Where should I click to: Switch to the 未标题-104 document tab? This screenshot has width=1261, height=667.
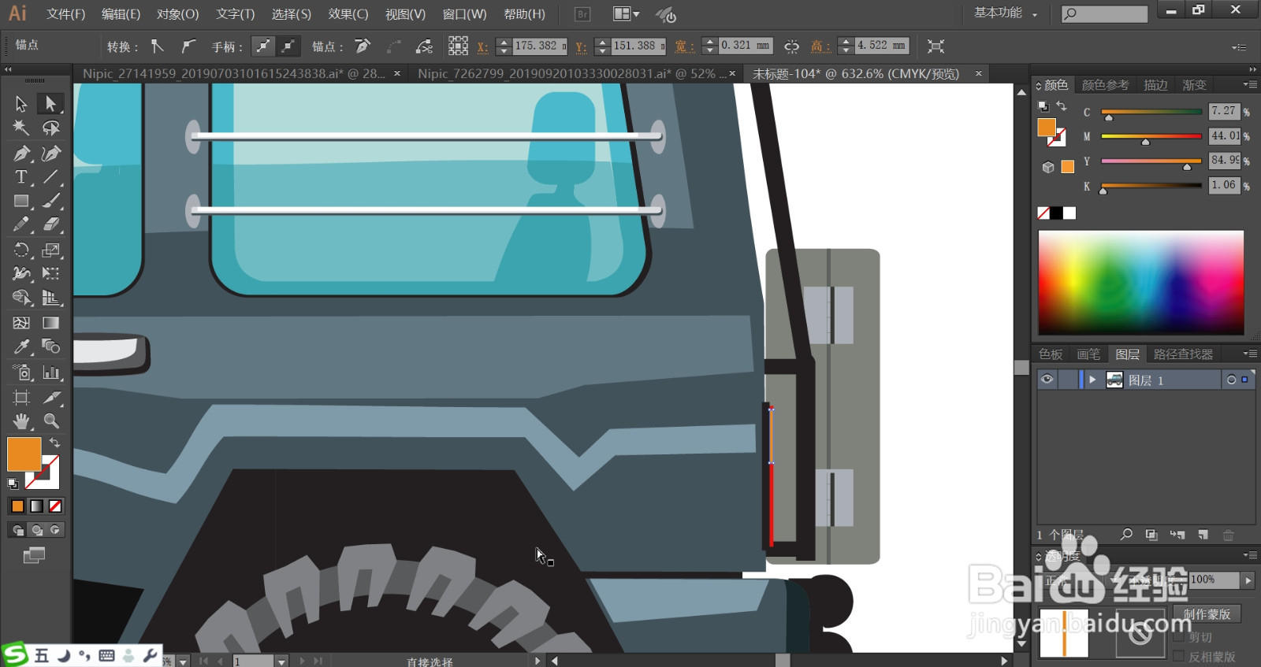click(x=856, y=73)
